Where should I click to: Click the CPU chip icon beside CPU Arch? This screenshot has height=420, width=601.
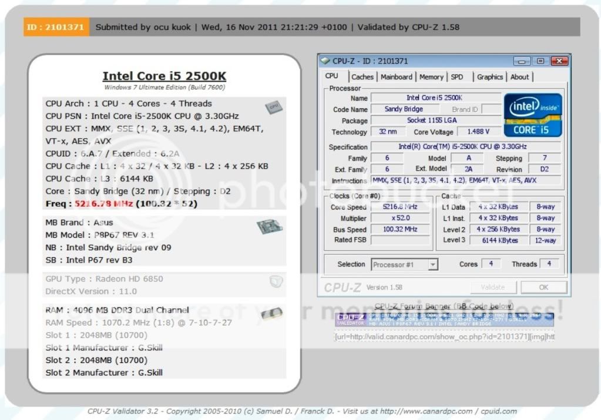click(274, 106)
